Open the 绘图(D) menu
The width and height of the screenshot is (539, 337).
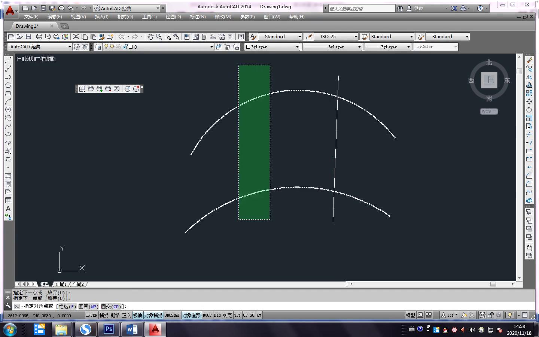click(173, 17)
